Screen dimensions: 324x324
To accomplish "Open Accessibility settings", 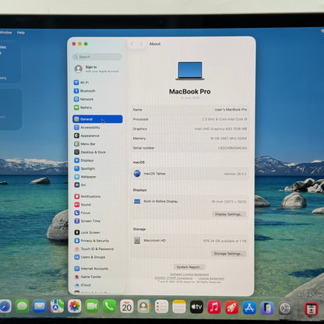I will coord(97,128).
